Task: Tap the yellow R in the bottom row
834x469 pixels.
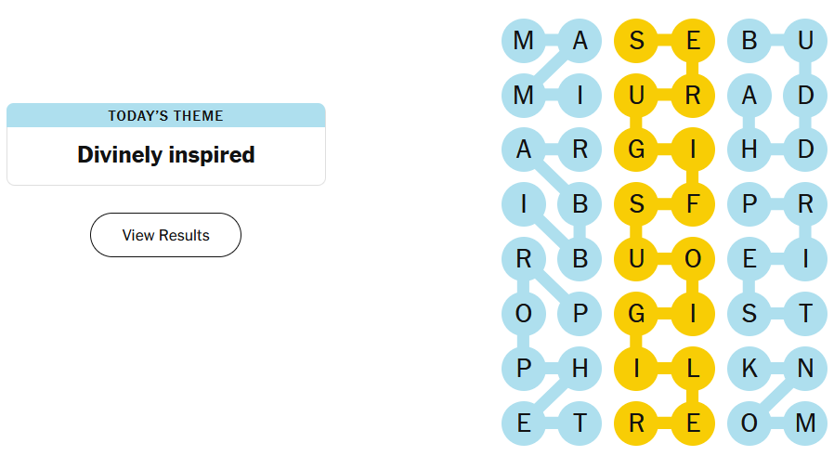Action: point(636,423)
